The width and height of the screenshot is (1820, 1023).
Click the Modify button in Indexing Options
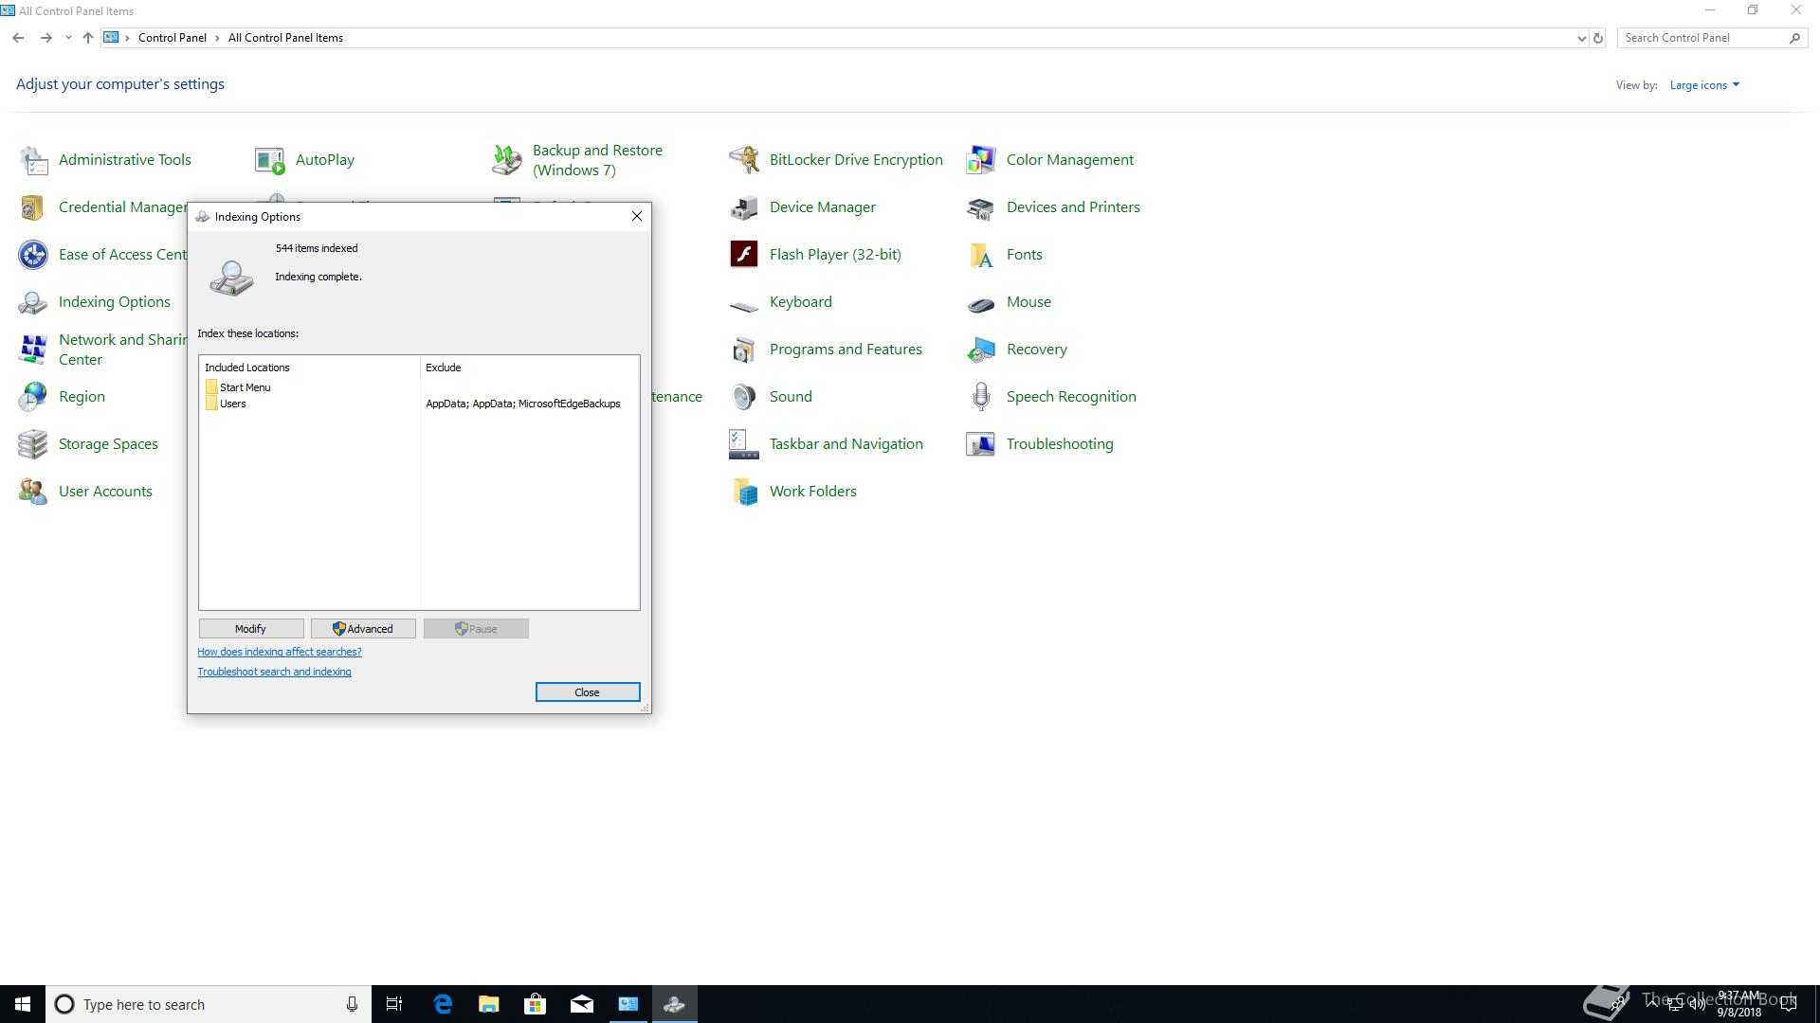251,629
